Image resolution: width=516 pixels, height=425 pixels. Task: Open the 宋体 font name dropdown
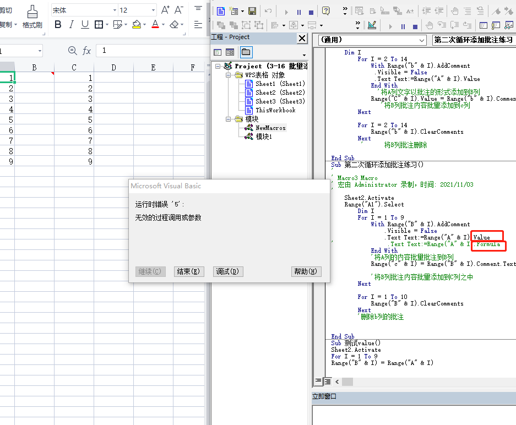tap(115, 10)
